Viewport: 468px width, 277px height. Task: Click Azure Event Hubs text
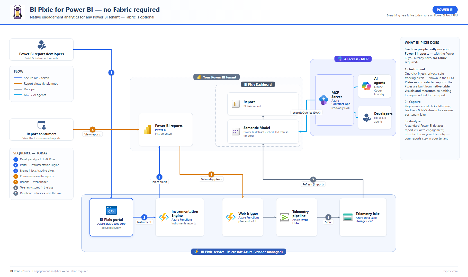[x=300, y=222]
